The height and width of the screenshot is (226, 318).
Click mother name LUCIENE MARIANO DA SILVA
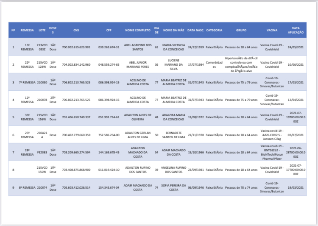173,64
